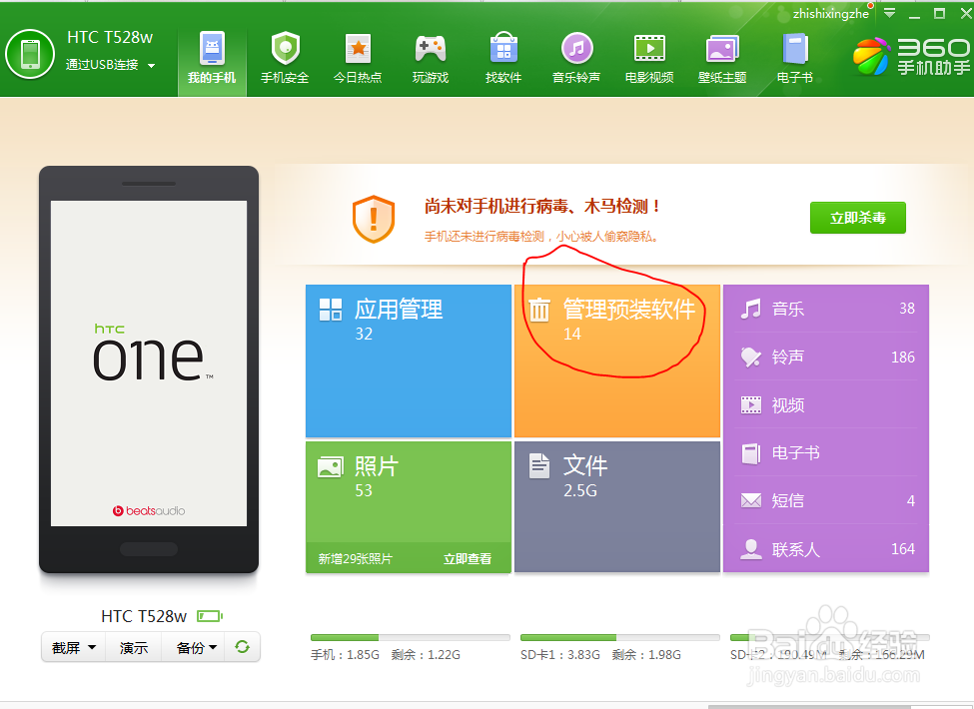Open the 应用管理 tile
974x709 pixels.
click(x=409, y=360)
